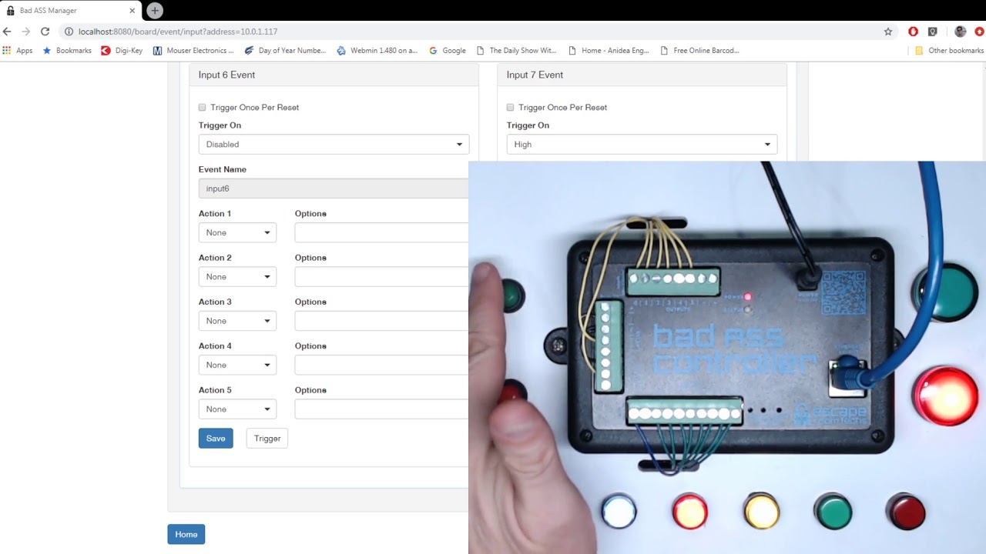
Task: Open the Day of Year Number bookmark
Action: click(285, 51)
